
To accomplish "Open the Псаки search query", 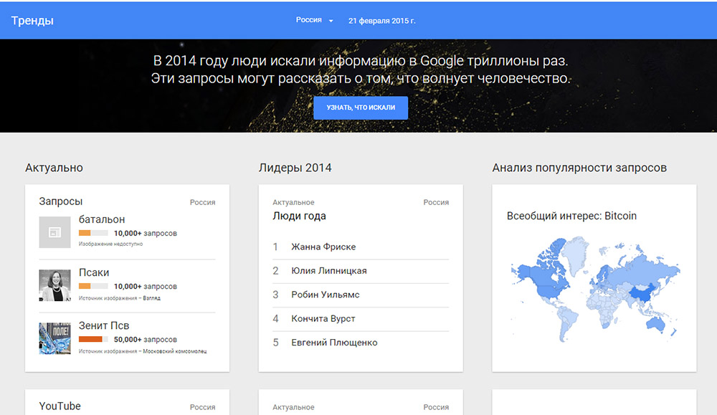I will 94,272.
